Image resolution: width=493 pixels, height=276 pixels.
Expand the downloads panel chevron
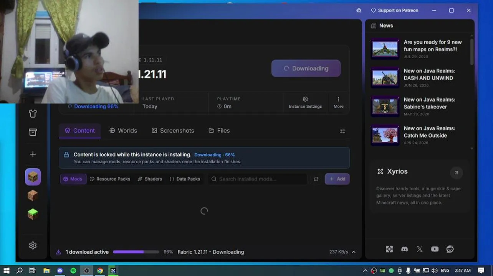coord(354,252)
